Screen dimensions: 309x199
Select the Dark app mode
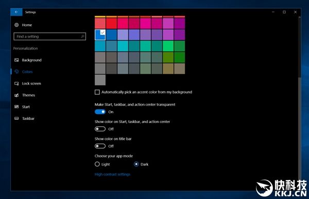coord(136,164)
